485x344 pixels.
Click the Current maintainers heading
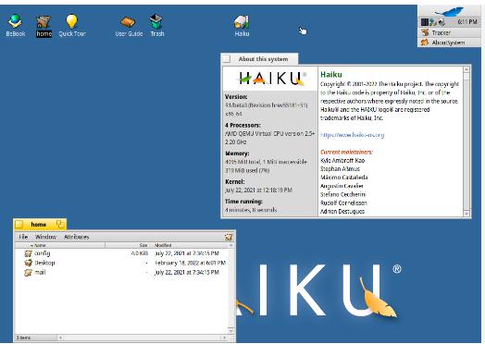346,152
